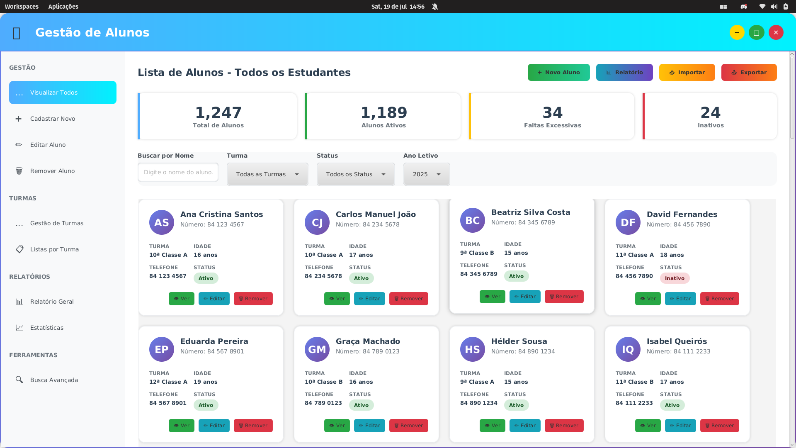Click Remover on Carlos Manuel João's card
Screen dimensions: 796x448
pyautogui.click(x=408, y=299)
